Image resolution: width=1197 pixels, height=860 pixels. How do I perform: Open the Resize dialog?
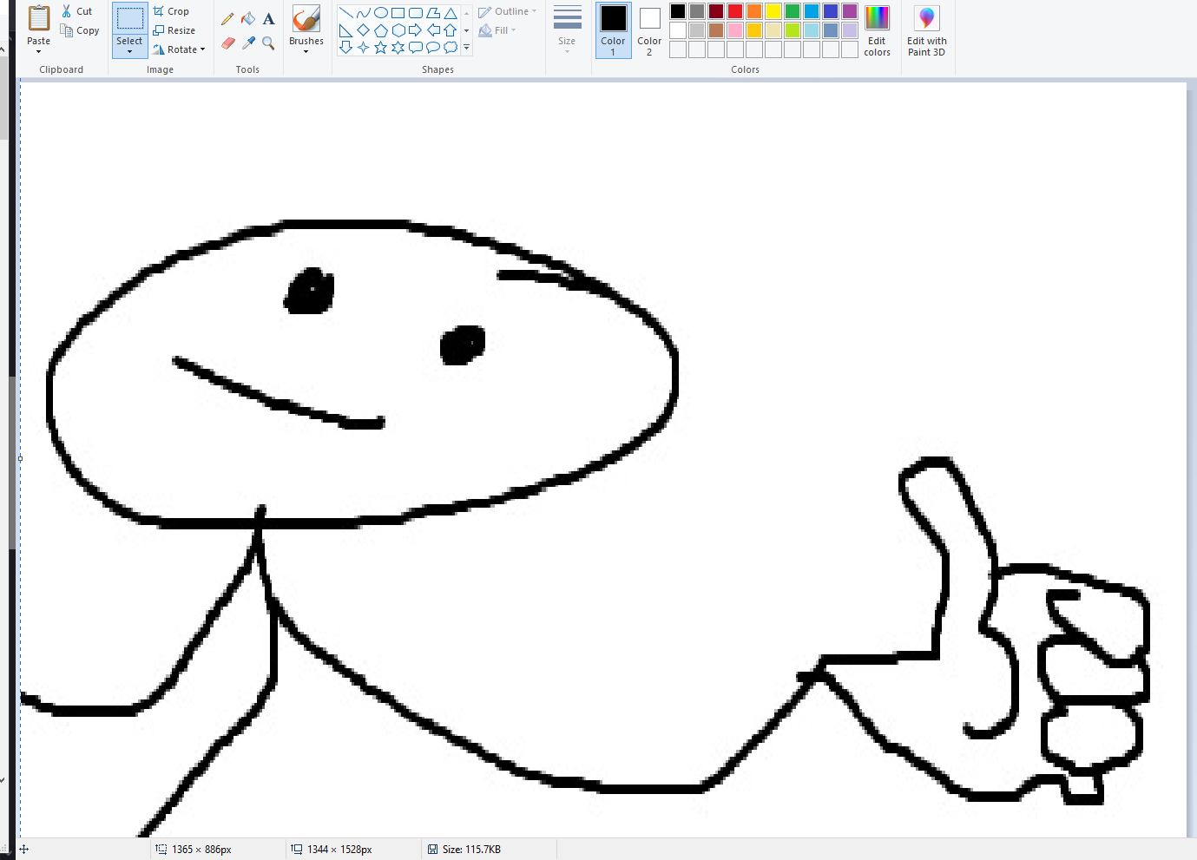point(174,30)
